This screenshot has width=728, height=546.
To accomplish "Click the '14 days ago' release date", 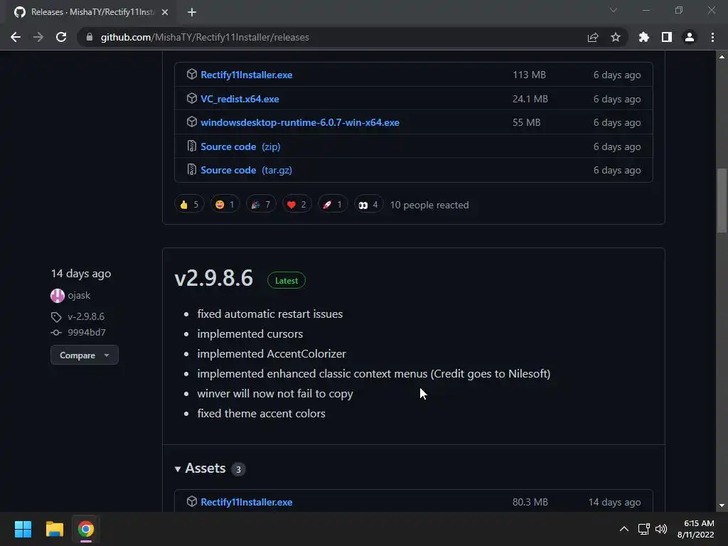I will pyautogui.click(x=81, y=274).
